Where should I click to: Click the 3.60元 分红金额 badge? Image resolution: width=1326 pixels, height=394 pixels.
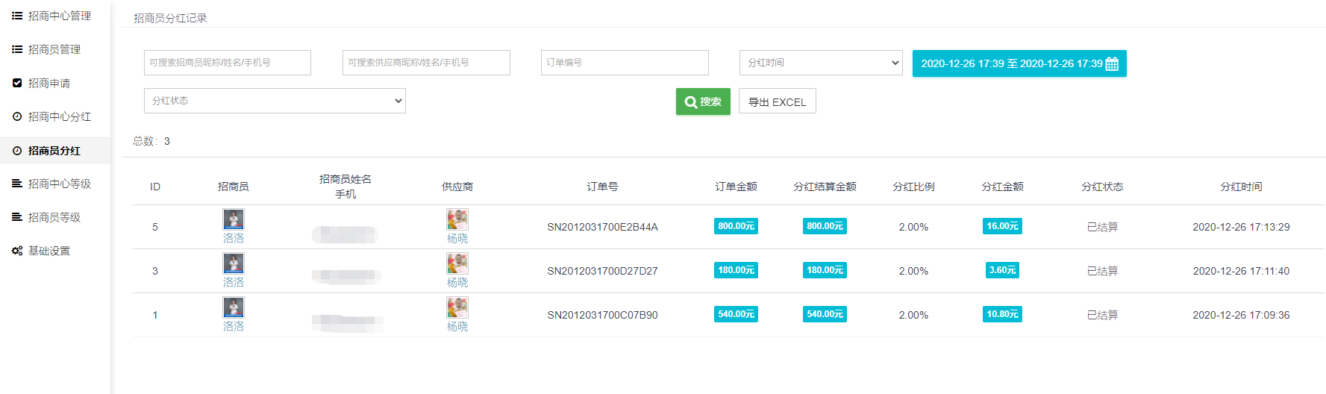tap(1002, 270)
